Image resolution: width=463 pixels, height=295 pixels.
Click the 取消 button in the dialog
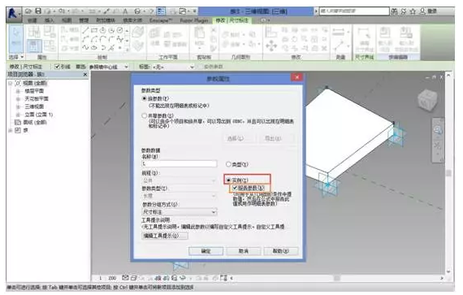click(x=244, y=251)
